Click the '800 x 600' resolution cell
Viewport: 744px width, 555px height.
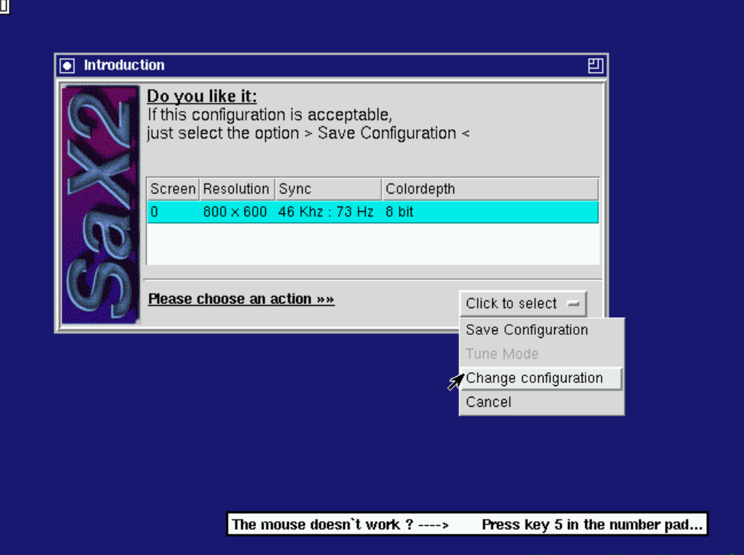pyautogui.click(x=235, y=212)
